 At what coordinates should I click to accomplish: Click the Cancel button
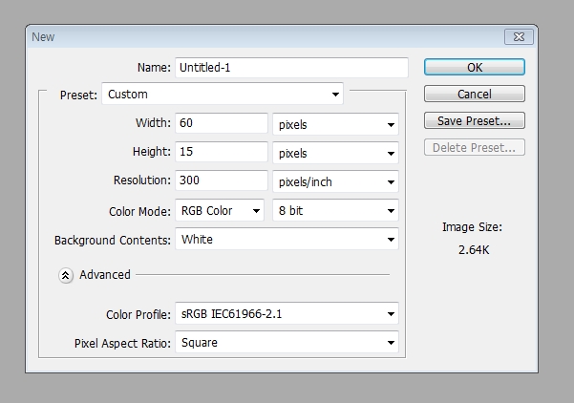pos(474,95)
